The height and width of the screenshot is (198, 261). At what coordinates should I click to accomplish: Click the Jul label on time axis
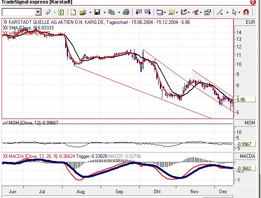[42, 192]
